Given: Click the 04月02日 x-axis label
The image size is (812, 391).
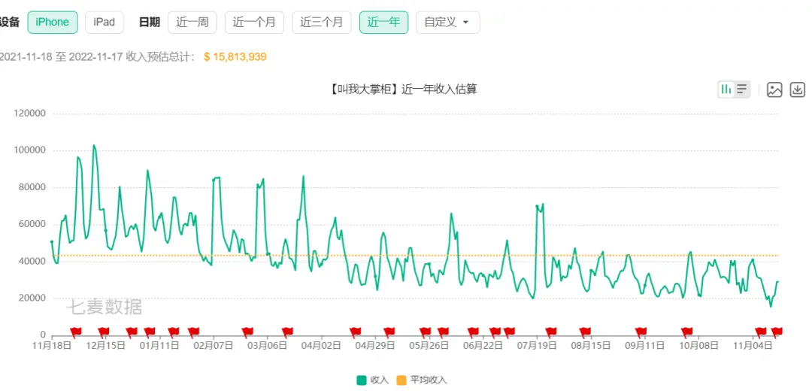Looking at the screenshot, I should (321, 345).
